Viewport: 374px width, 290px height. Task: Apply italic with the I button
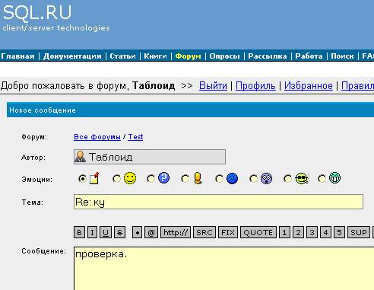coord(93,232)
